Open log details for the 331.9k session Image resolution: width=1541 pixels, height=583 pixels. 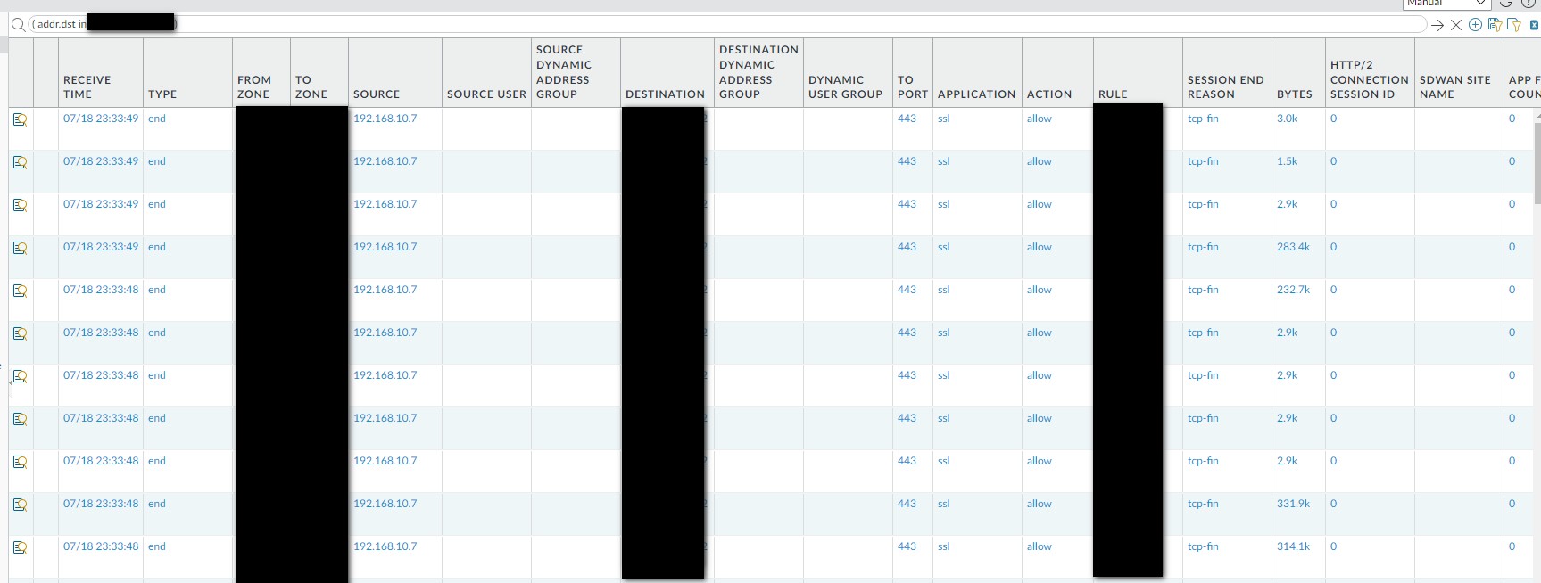coord(20,505)
